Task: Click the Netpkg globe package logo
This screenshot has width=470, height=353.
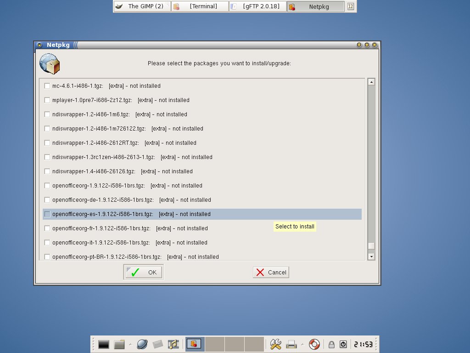Action: tap(50, 63)
